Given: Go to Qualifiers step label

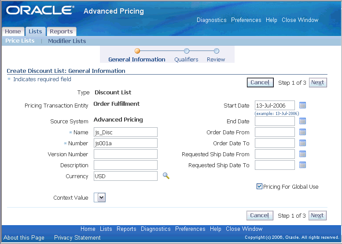Looking at the screenshot, I should pyautogui.click(x=186, y=60).
